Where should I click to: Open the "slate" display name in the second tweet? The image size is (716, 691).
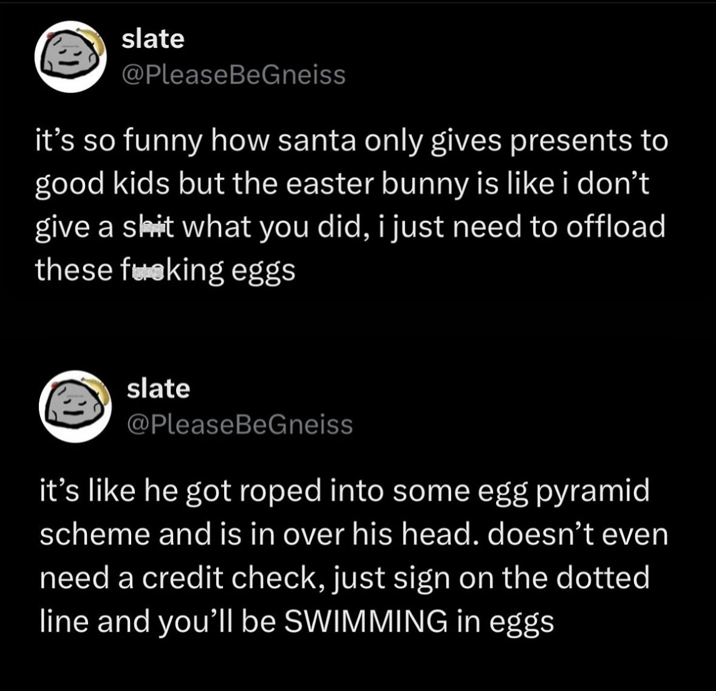click(159, 388)
